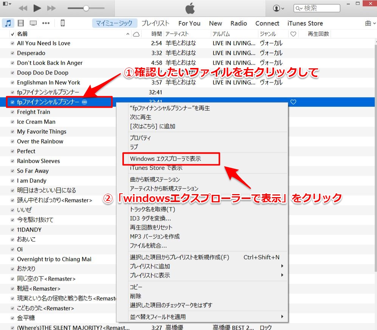
Task: Open the Connect tab
Action: coord(267,23)
